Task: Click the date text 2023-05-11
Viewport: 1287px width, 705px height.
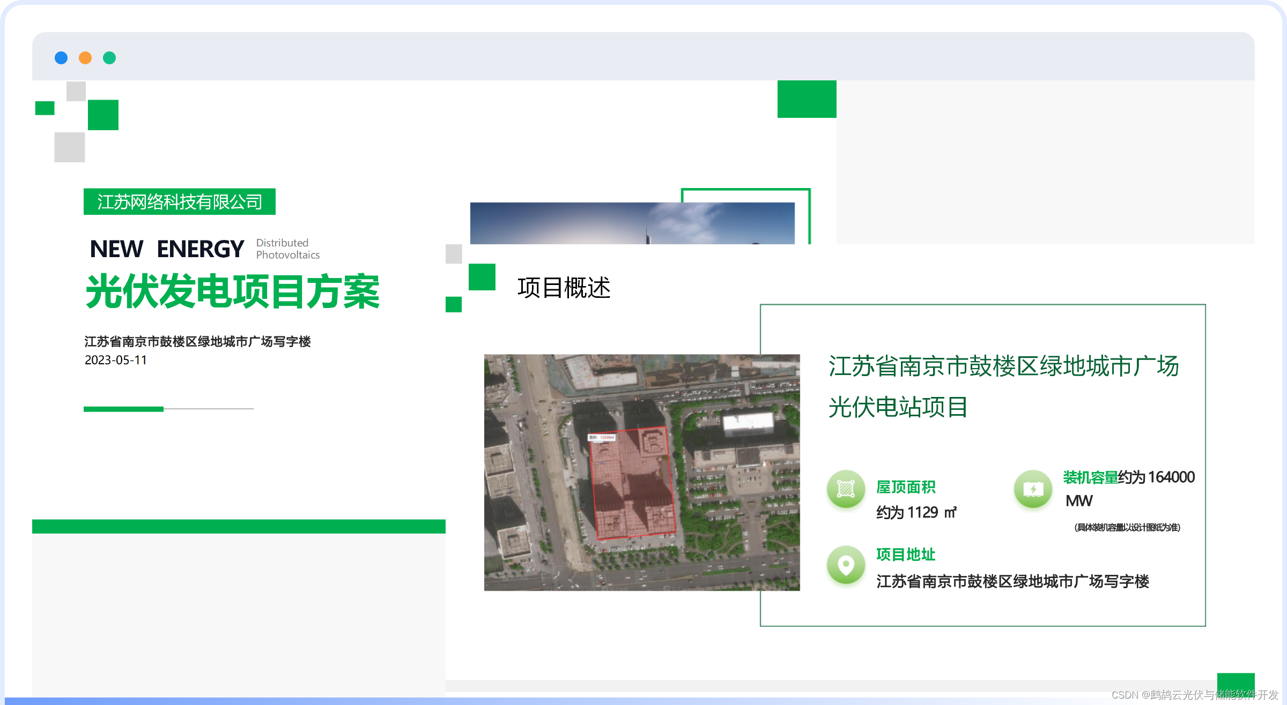Action: [x=116, y=360]
